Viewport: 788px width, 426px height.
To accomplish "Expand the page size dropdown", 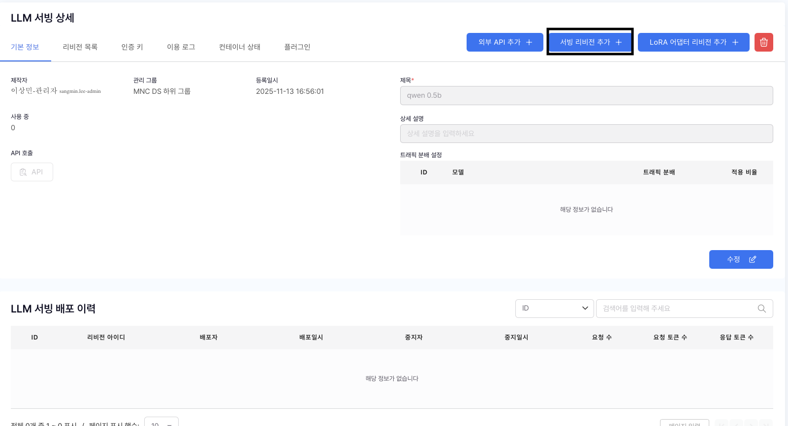I will coord(161,423).
